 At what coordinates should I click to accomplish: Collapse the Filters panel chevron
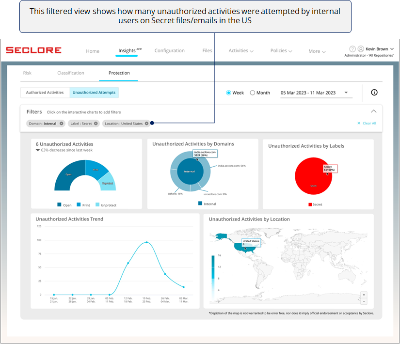[x=373, y=111]
